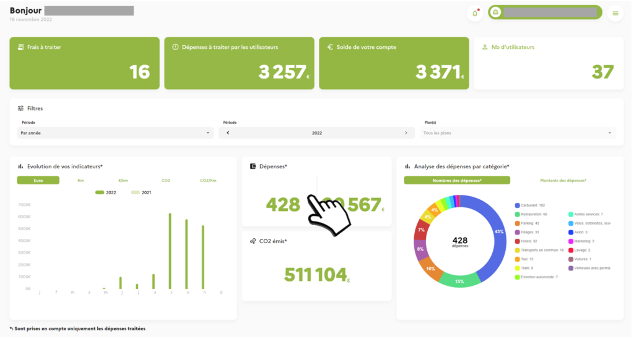Click the Vélos, trottinettes legend entry

coord(589,223)
